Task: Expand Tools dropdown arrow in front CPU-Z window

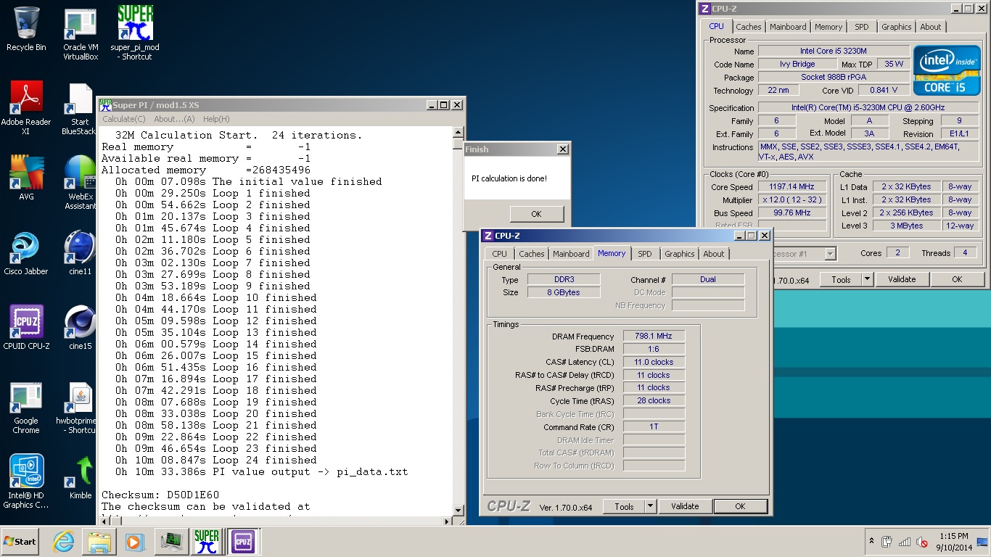Action: point(651,506)
